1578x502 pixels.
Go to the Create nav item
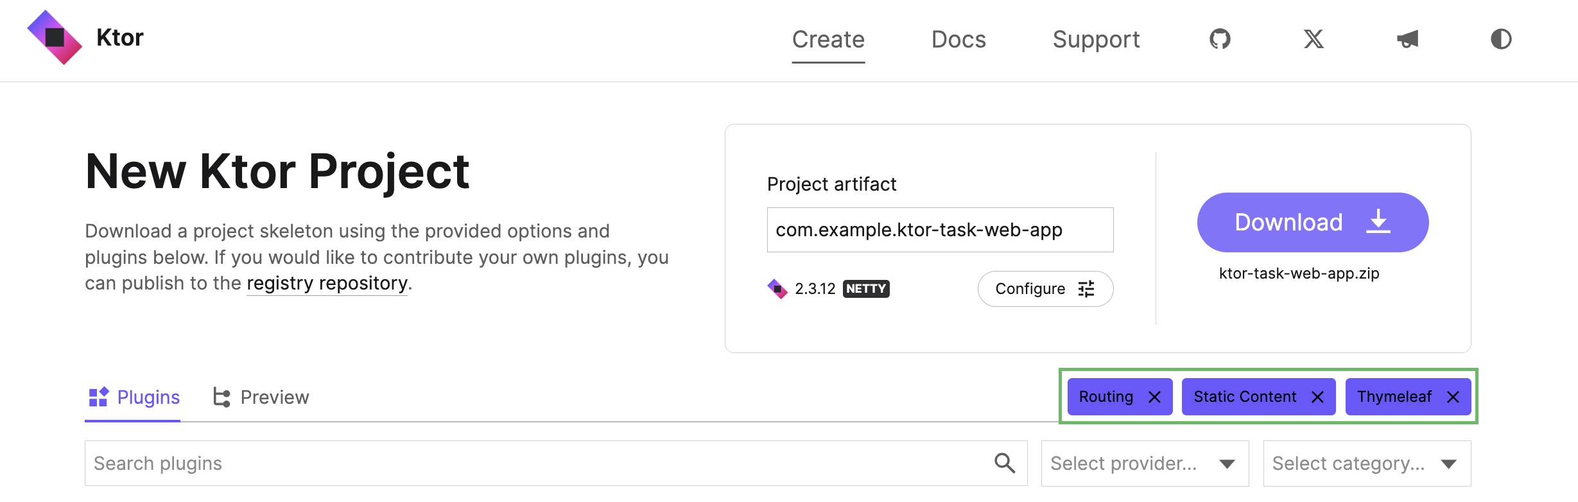click(828, 39)
